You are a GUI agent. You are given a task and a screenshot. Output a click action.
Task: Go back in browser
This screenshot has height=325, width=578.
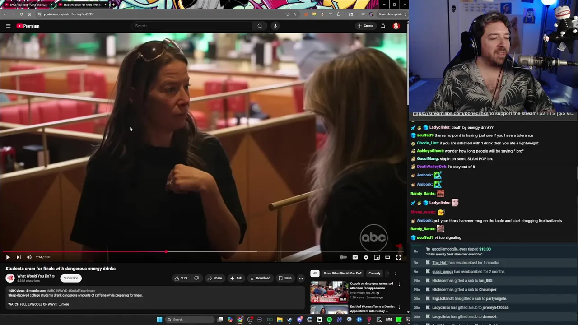[x=5, y=14]
